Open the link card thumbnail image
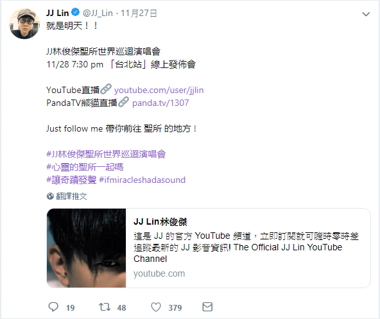Image resolution: width=380 pixels, height=319 pixels. point(86,248)
